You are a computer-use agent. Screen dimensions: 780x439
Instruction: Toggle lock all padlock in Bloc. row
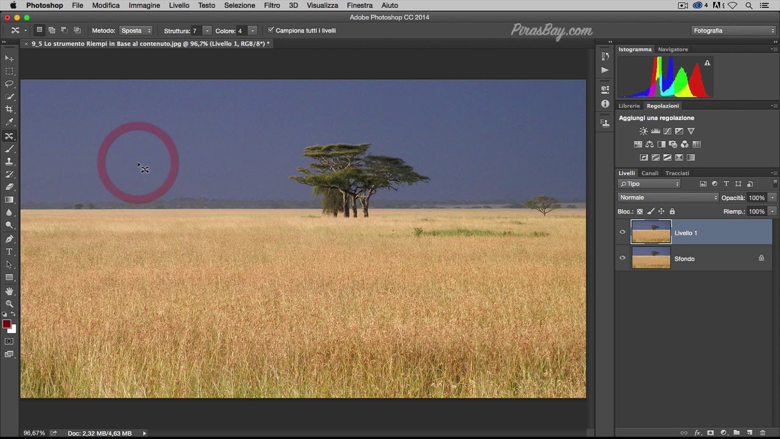672,212
